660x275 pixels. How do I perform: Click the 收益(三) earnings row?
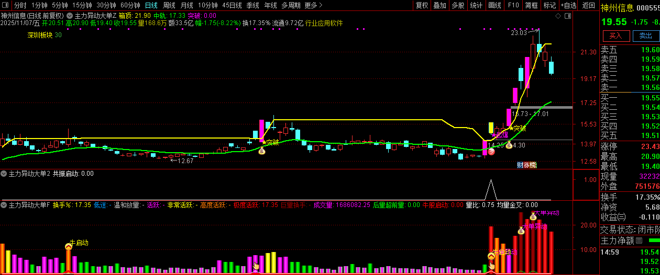pos(630,217)
